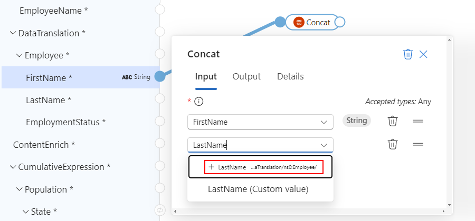475x221 pixels.
Task: Collapse the DataTranslation tree node
Action: click(x=13, y=33)
